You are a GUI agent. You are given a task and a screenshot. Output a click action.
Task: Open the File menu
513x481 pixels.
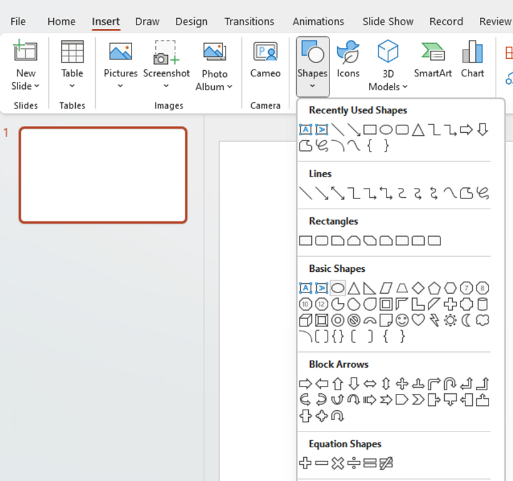(x=18, y=21)
